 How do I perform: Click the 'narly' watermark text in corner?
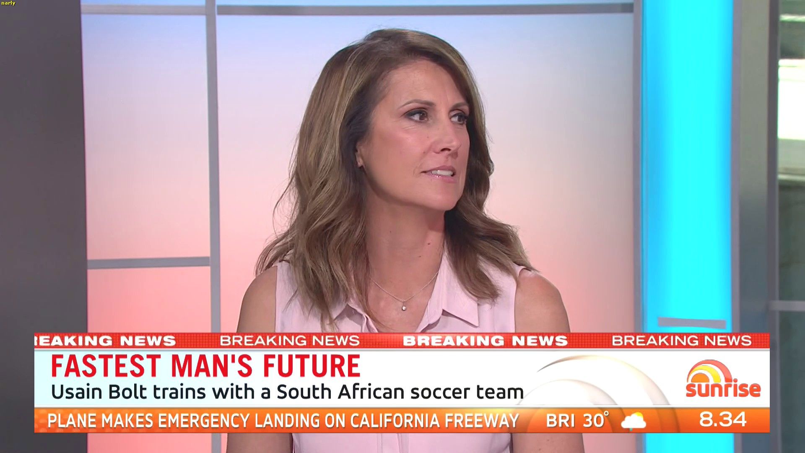coord(8,3)
